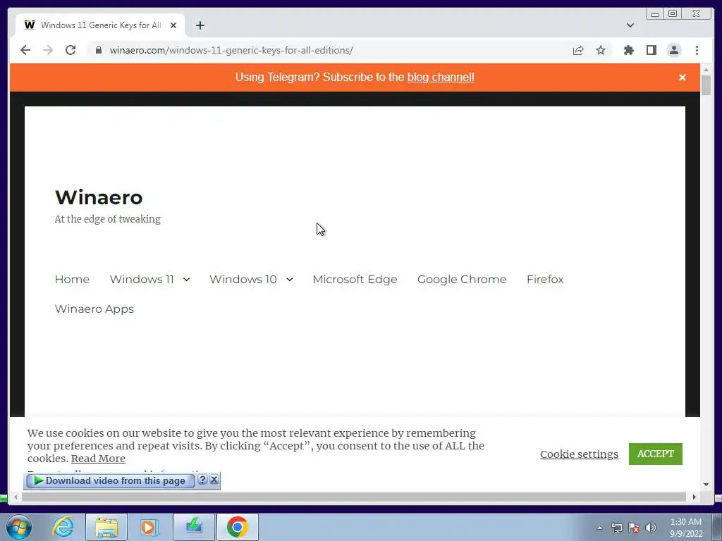
Task: Close the Windows 11 Generic Keys tab
Action: pyautogui.click(x=173, y=25)
